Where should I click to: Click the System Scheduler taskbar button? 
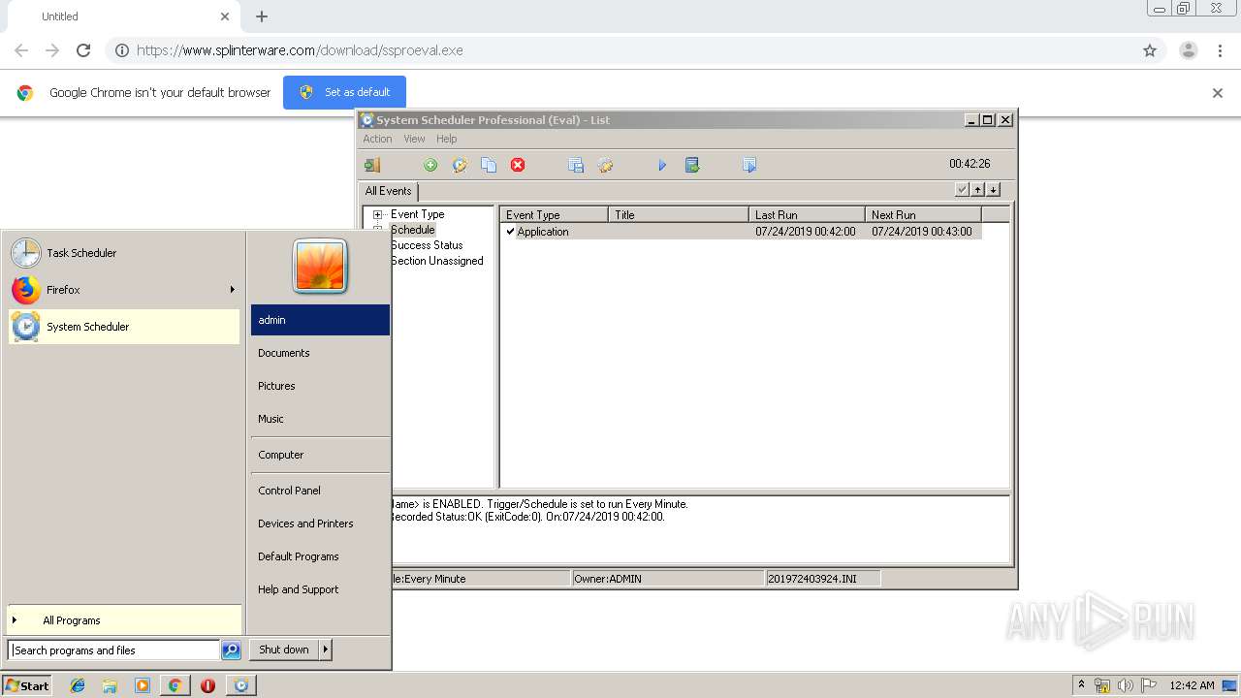coord(241,685)
